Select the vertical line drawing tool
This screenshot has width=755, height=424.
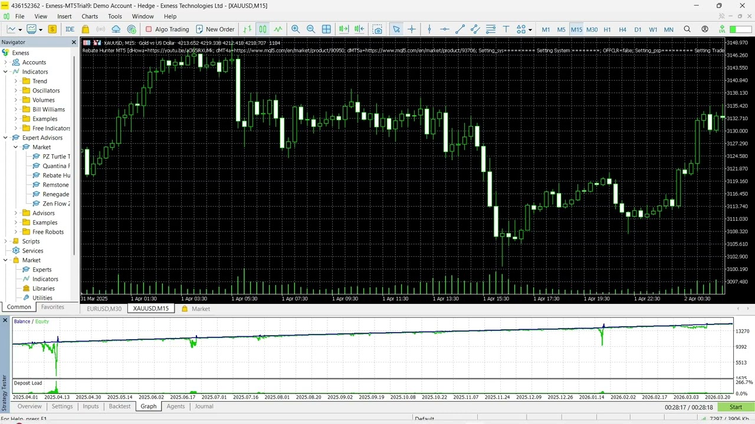tap(429, 29)
